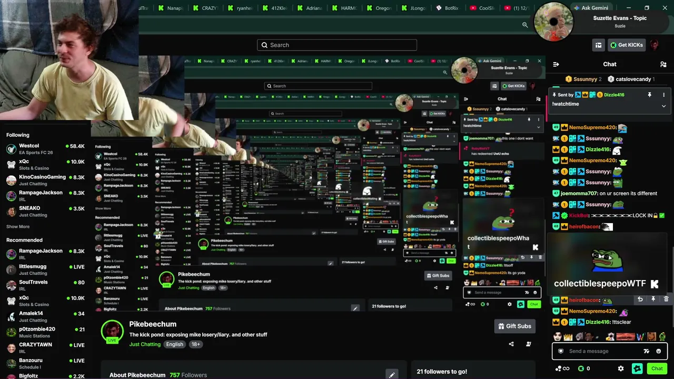The width and height of the screenshot is (674, 379).
Task: Delete heirofbacon's hovered chat message
Action: click(666, 300)
